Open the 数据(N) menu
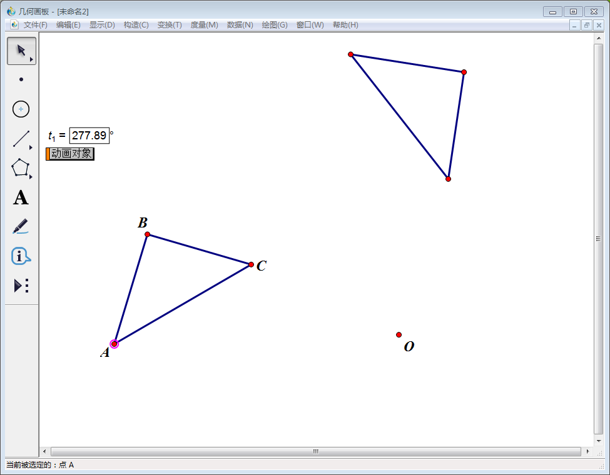 click(240, 25)
